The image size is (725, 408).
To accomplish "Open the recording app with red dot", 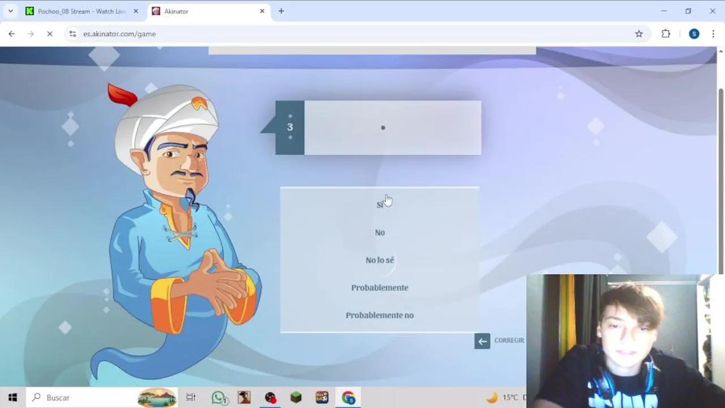I will pyautogui.click(x=270, y=398).
